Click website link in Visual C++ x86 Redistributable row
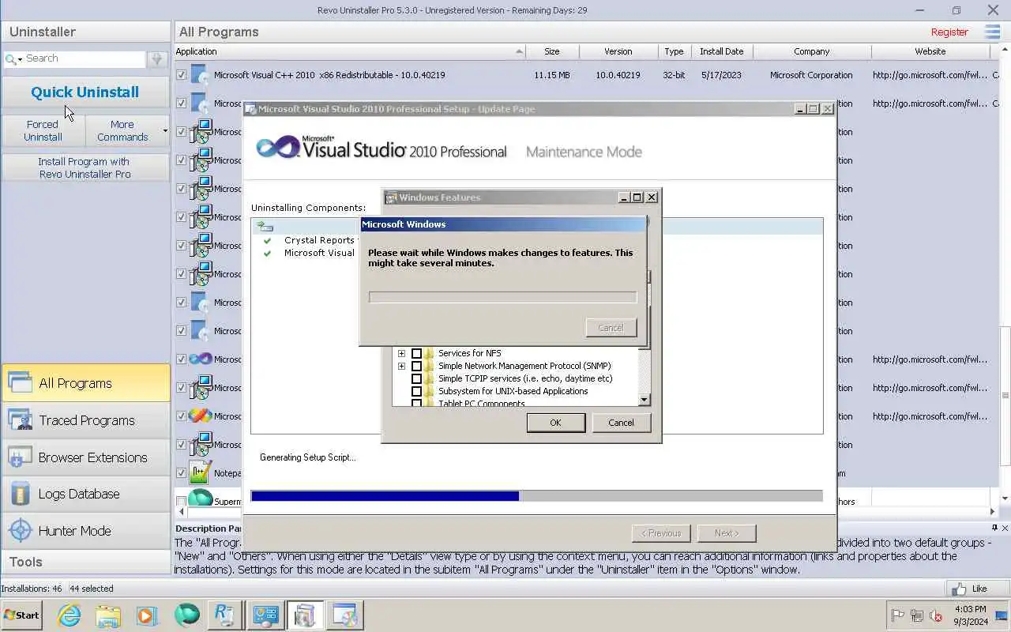Image resolution: width=1011 pixels, height=632 pixels. click(930, 75)
